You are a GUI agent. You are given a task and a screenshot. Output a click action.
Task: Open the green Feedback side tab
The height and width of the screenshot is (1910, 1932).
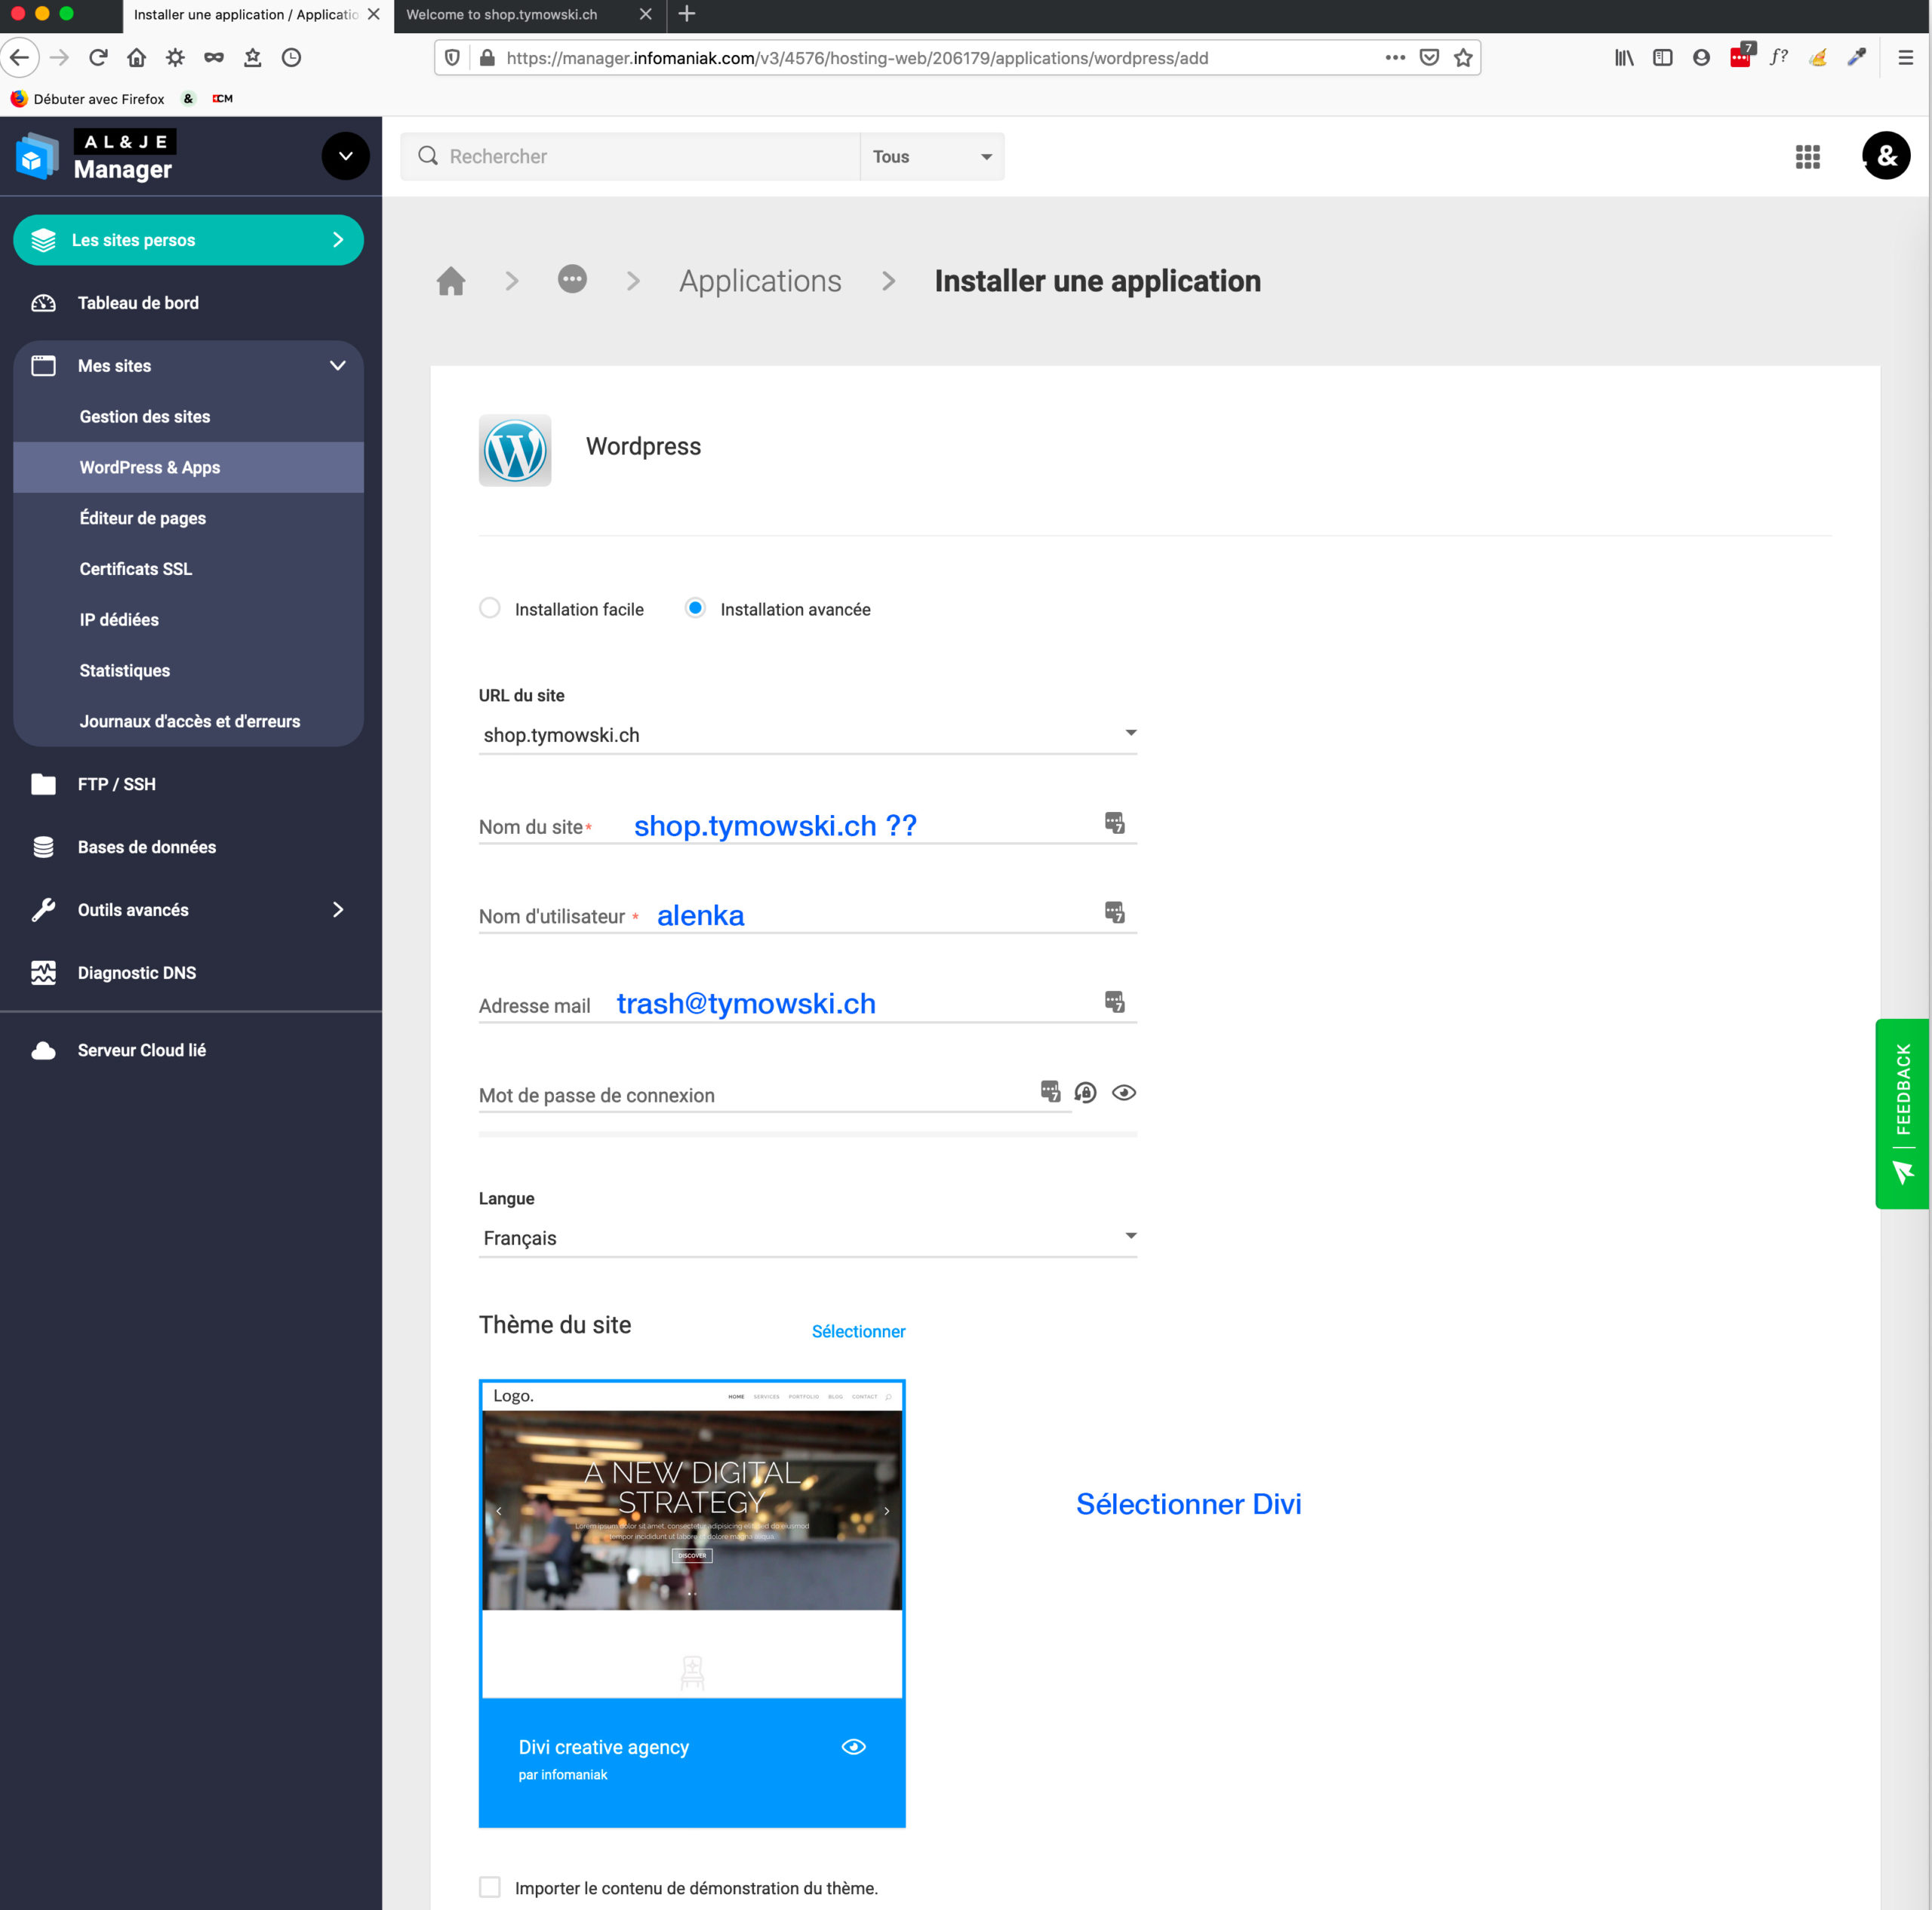(1902, 1113)
